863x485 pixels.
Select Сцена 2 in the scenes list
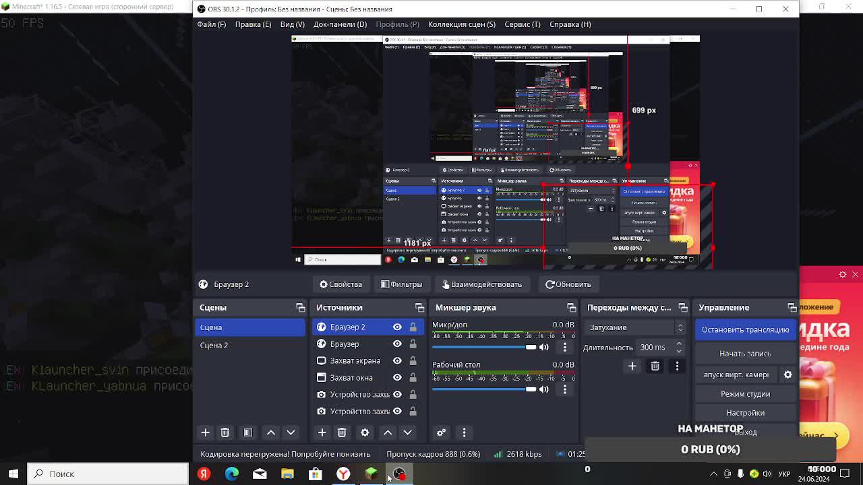pos(249,345)
